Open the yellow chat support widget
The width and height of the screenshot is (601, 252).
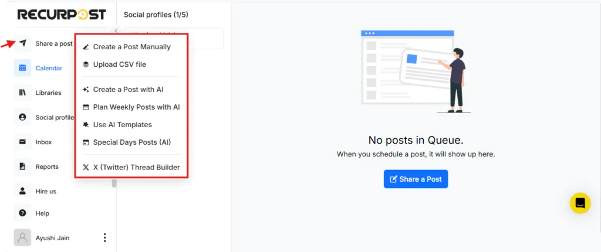click(580, 203)
